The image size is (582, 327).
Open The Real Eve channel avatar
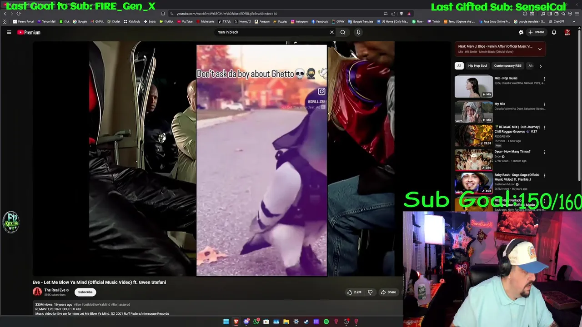click(37, 292)
